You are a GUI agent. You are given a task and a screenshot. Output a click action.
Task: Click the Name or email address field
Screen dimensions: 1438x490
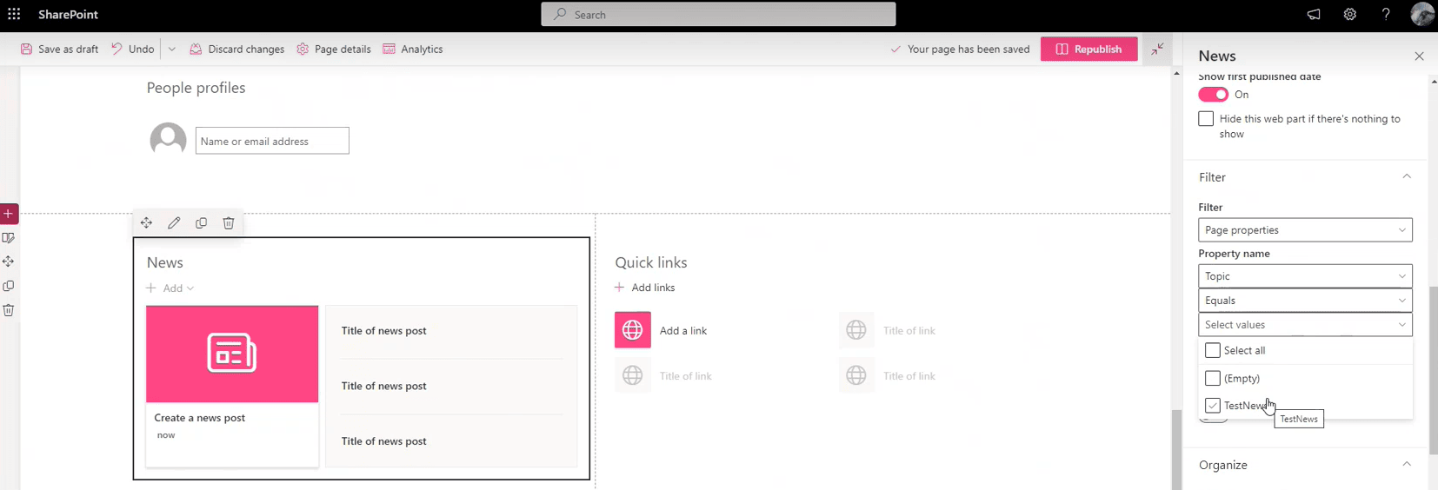click(x=272, y=141)
